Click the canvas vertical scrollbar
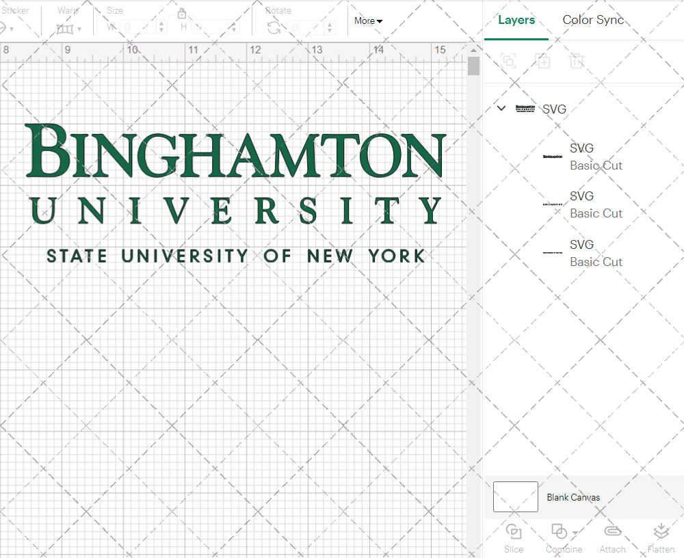Screen dimensions: 684x558 click(x=473, y=66)
